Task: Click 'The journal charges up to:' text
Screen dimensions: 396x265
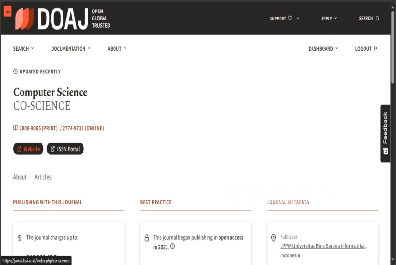Action: point(52,237)
